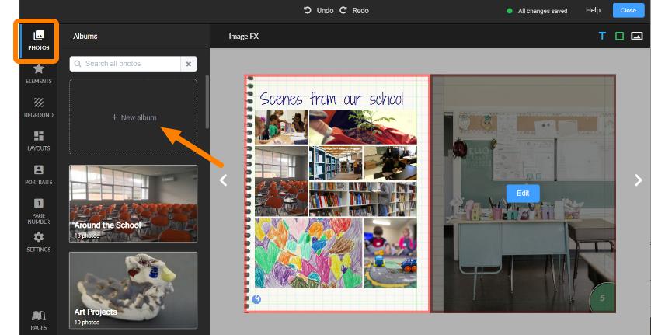Screen dimensions: 651x335
Task: Open the Elements panel
Action: [38, 73]
